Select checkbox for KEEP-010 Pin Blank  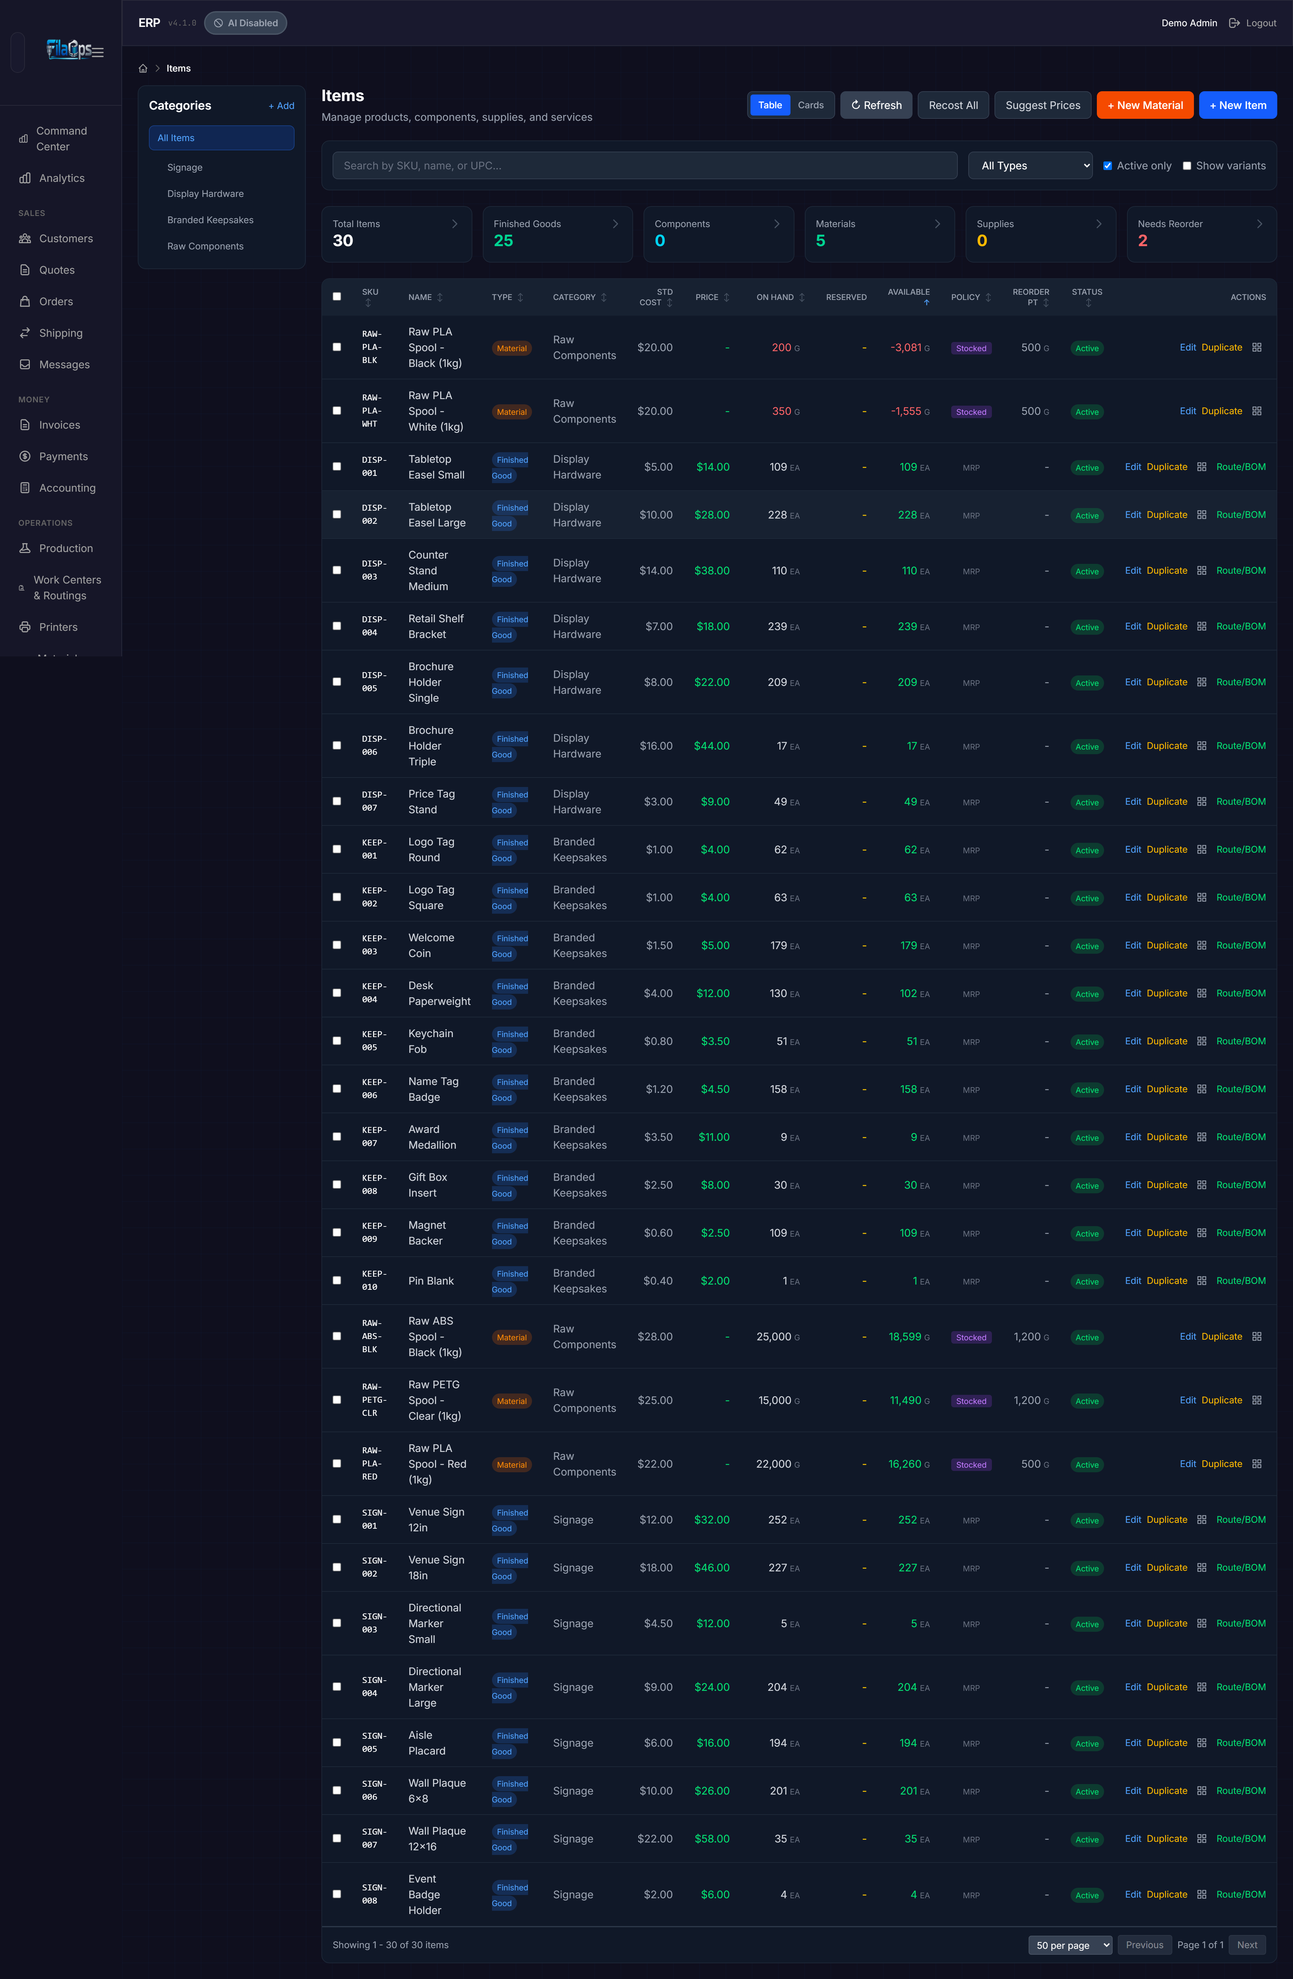(x=337, y=1281)
